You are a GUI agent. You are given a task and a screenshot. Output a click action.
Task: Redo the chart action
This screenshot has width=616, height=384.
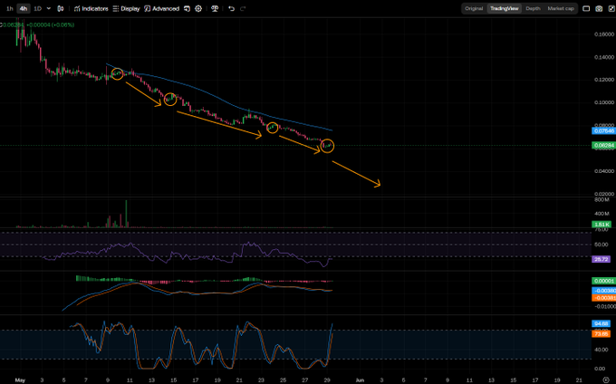[x=243, y=9]
